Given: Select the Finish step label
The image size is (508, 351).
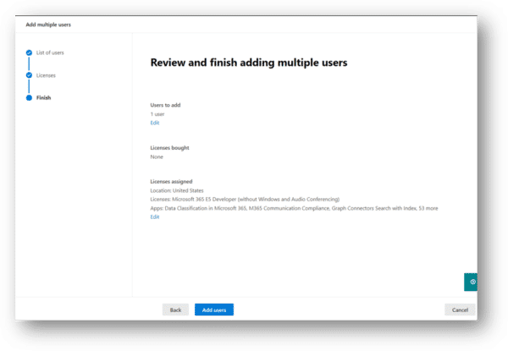Looking at the screenshot, I should click(x=43, y=97).
